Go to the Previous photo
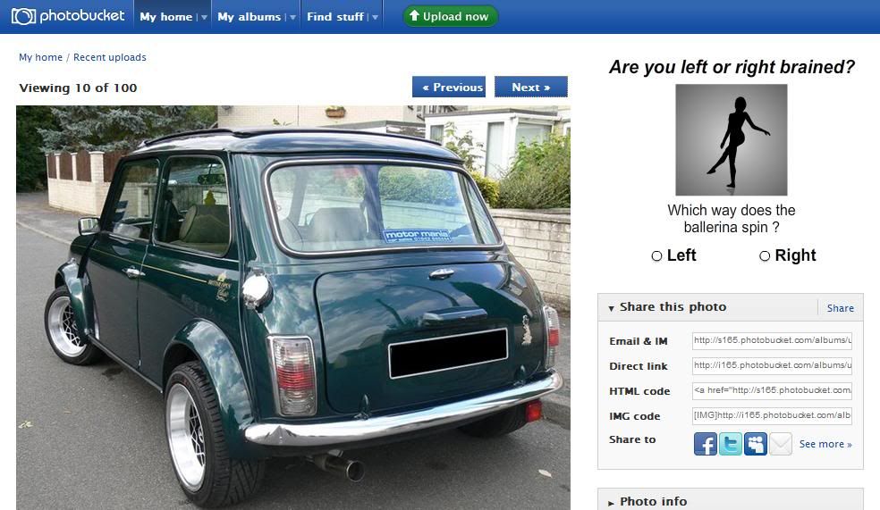The image size is (880, 510). coord(449,87)
